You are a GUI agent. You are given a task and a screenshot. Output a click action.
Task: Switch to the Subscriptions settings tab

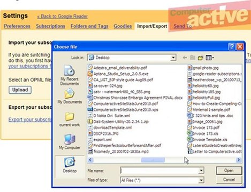pos(50,26)
